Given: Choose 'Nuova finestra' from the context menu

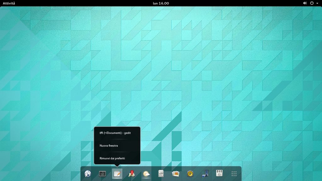Looking at the screenshot, I should point(109,146).
